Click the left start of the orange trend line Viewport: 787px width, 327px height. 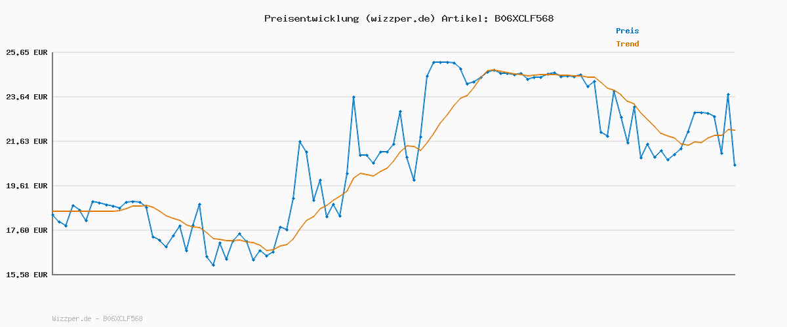click(53, 211)
